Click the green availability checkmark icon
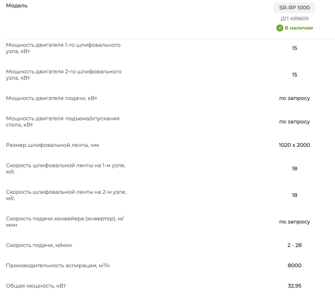The height and width of the screenshot is (300, 335). click(x=280, y=28)
